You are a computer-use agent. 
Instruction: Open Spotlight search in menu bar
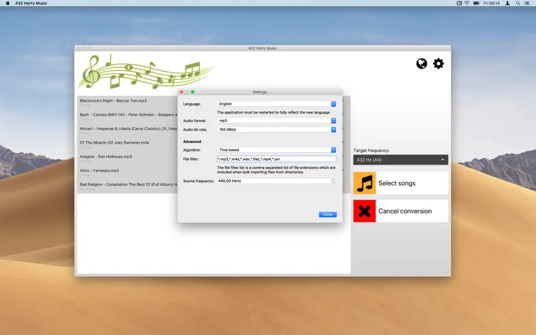pos(518,3)
